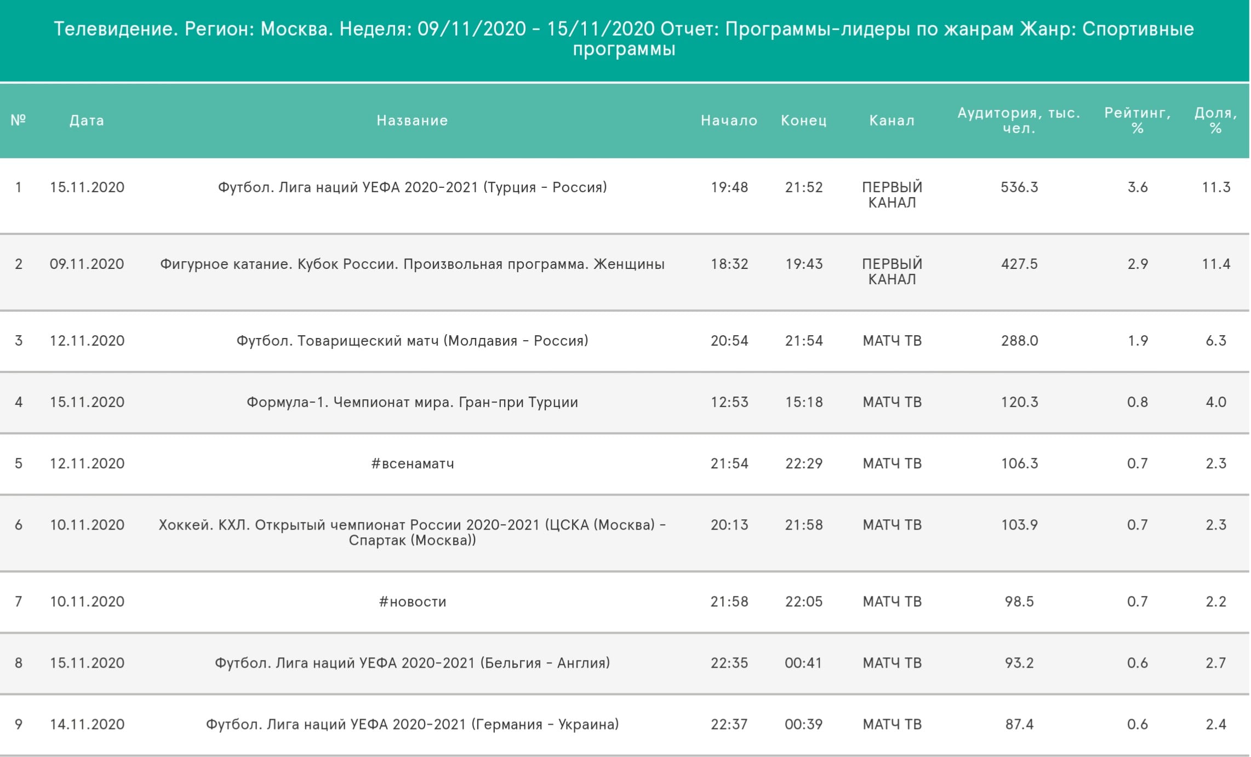Click end time 19:43

(x=804, y=264)
